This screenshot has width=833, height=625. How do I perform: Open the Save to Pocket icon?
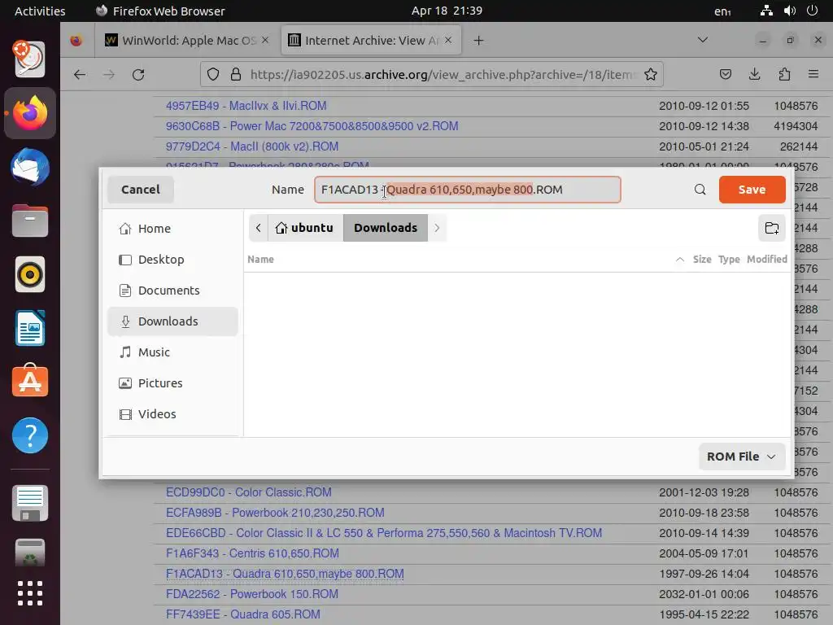726,74
